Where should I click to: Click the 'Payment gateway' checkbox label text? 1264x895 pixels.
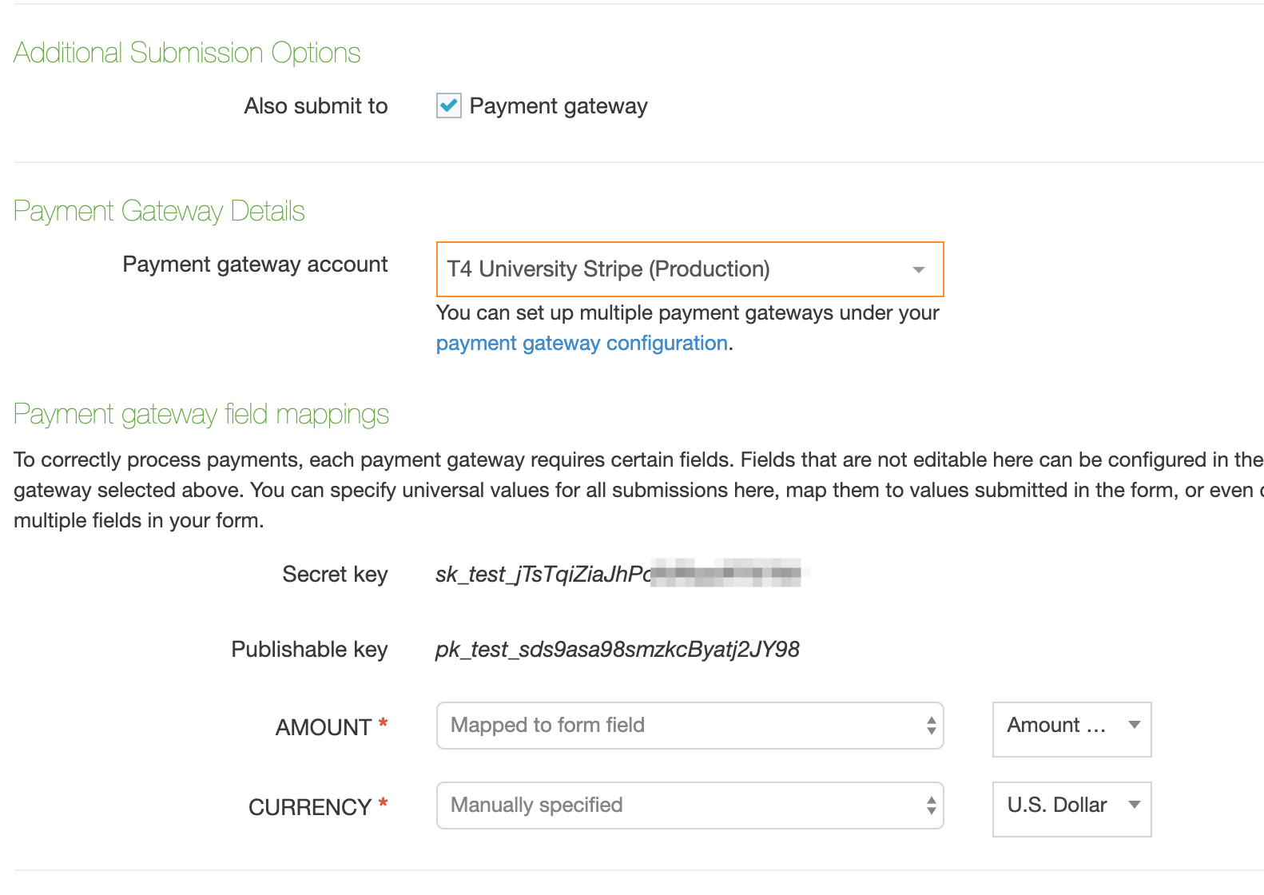coord(558,106)
